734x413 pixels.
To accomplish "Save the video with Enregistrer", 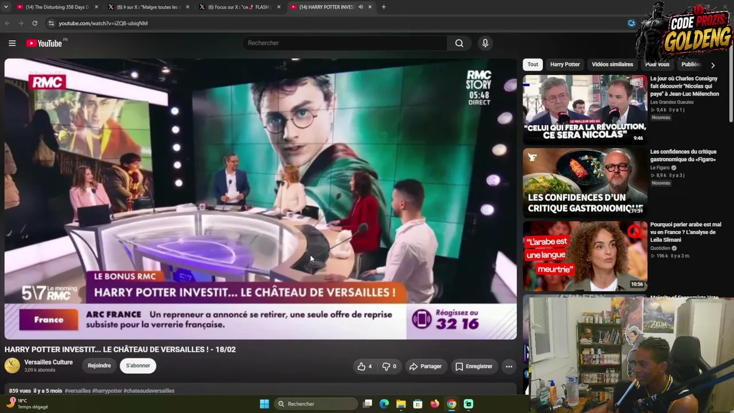I will point(474,367).
